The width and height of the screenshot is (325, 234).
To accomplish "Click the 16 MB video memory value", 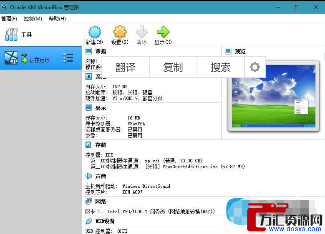I will click(134, 118).
